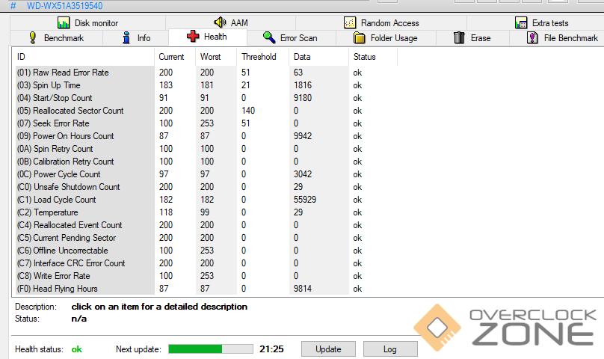Viewport: 604px width, 359px height.
Task: Click the AAM speaker icon
Action: [220, 22]
